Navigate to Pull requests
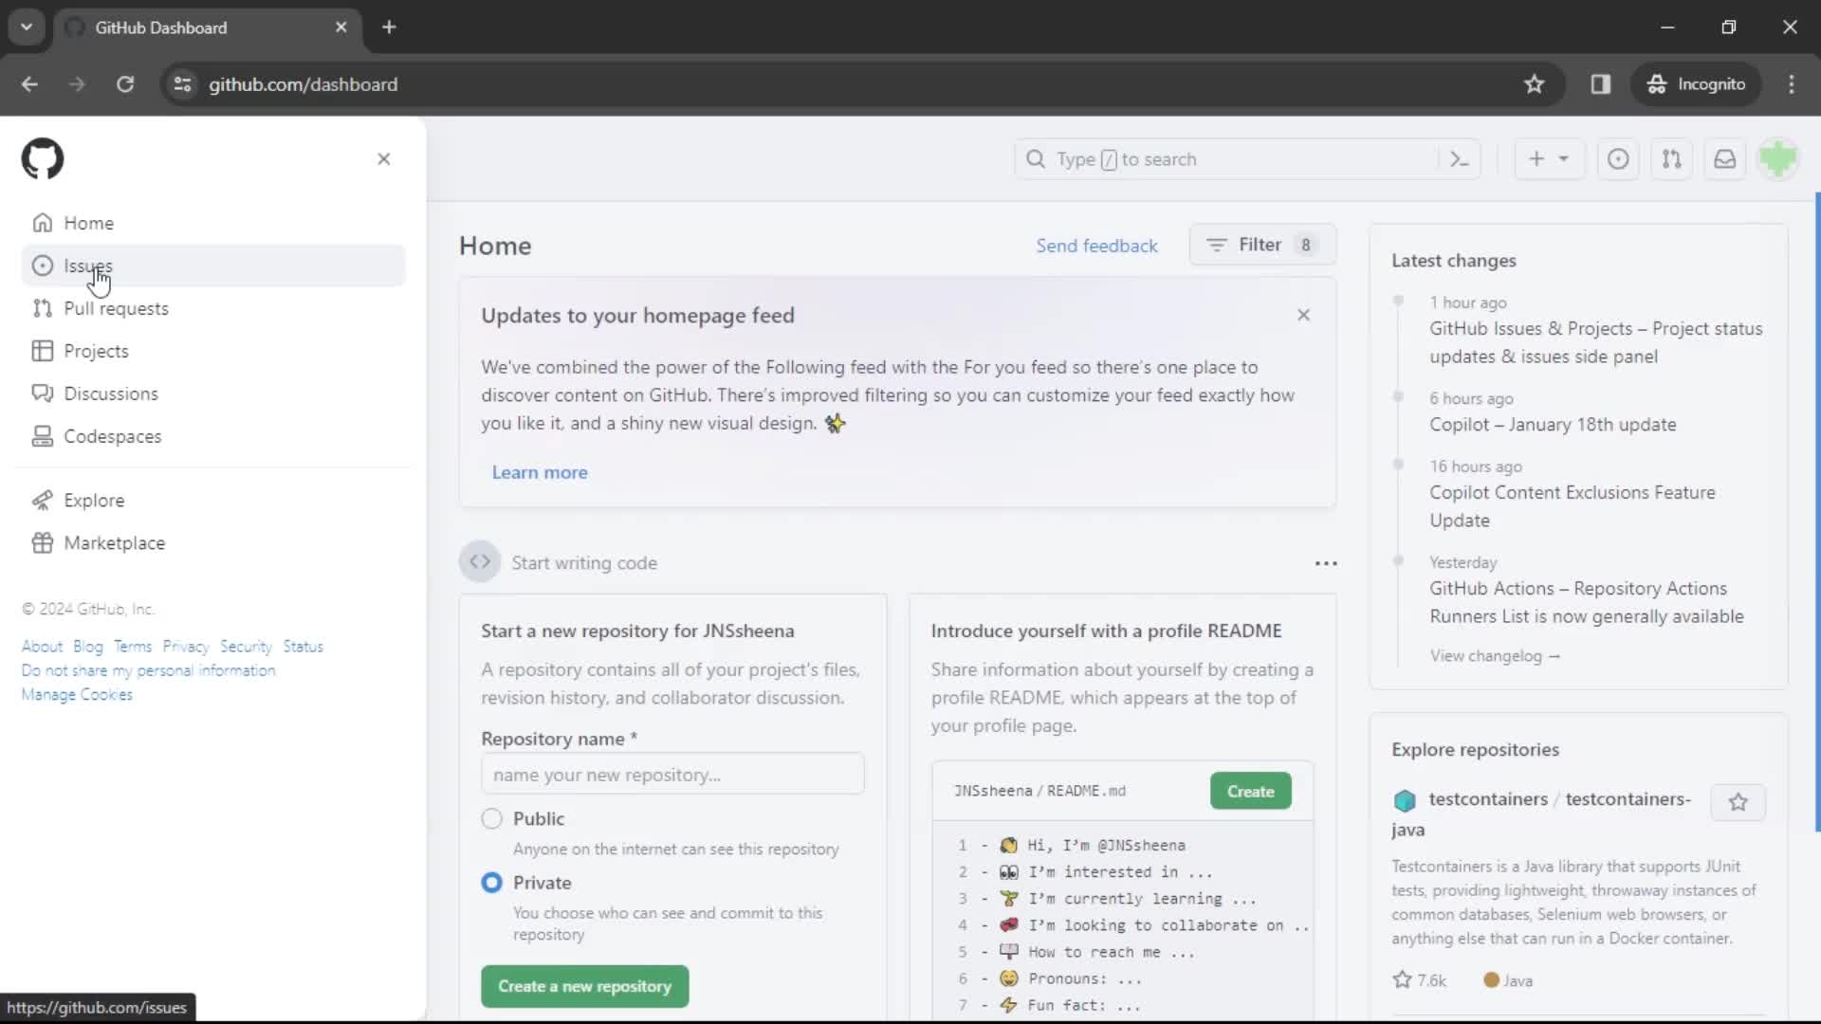 pos(117,307)
